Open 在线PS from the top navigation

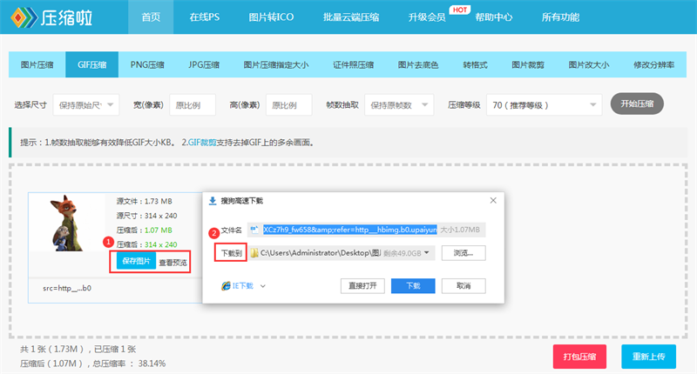click(205, 17)
